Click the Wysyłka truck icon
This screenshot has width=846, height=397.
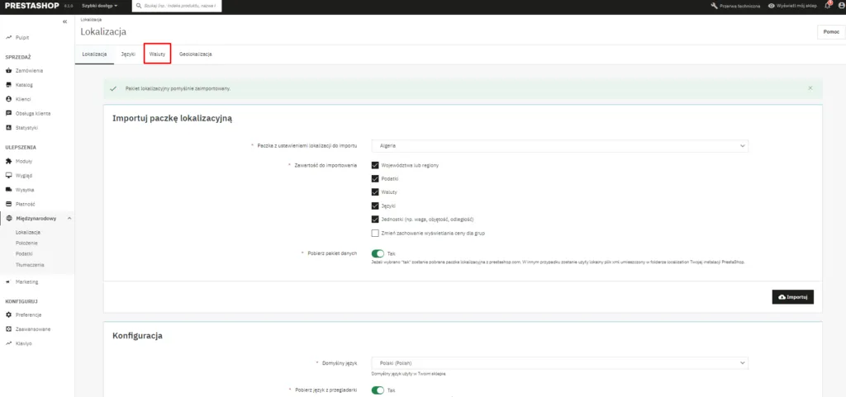[x=8, y=189]
